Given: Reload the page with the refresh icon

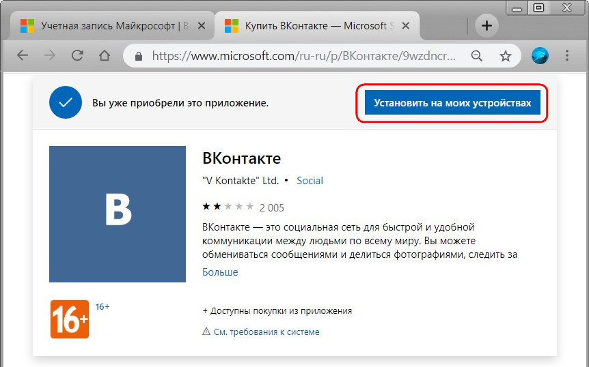Looking at the screenshot, I should [x=77, y=56].
